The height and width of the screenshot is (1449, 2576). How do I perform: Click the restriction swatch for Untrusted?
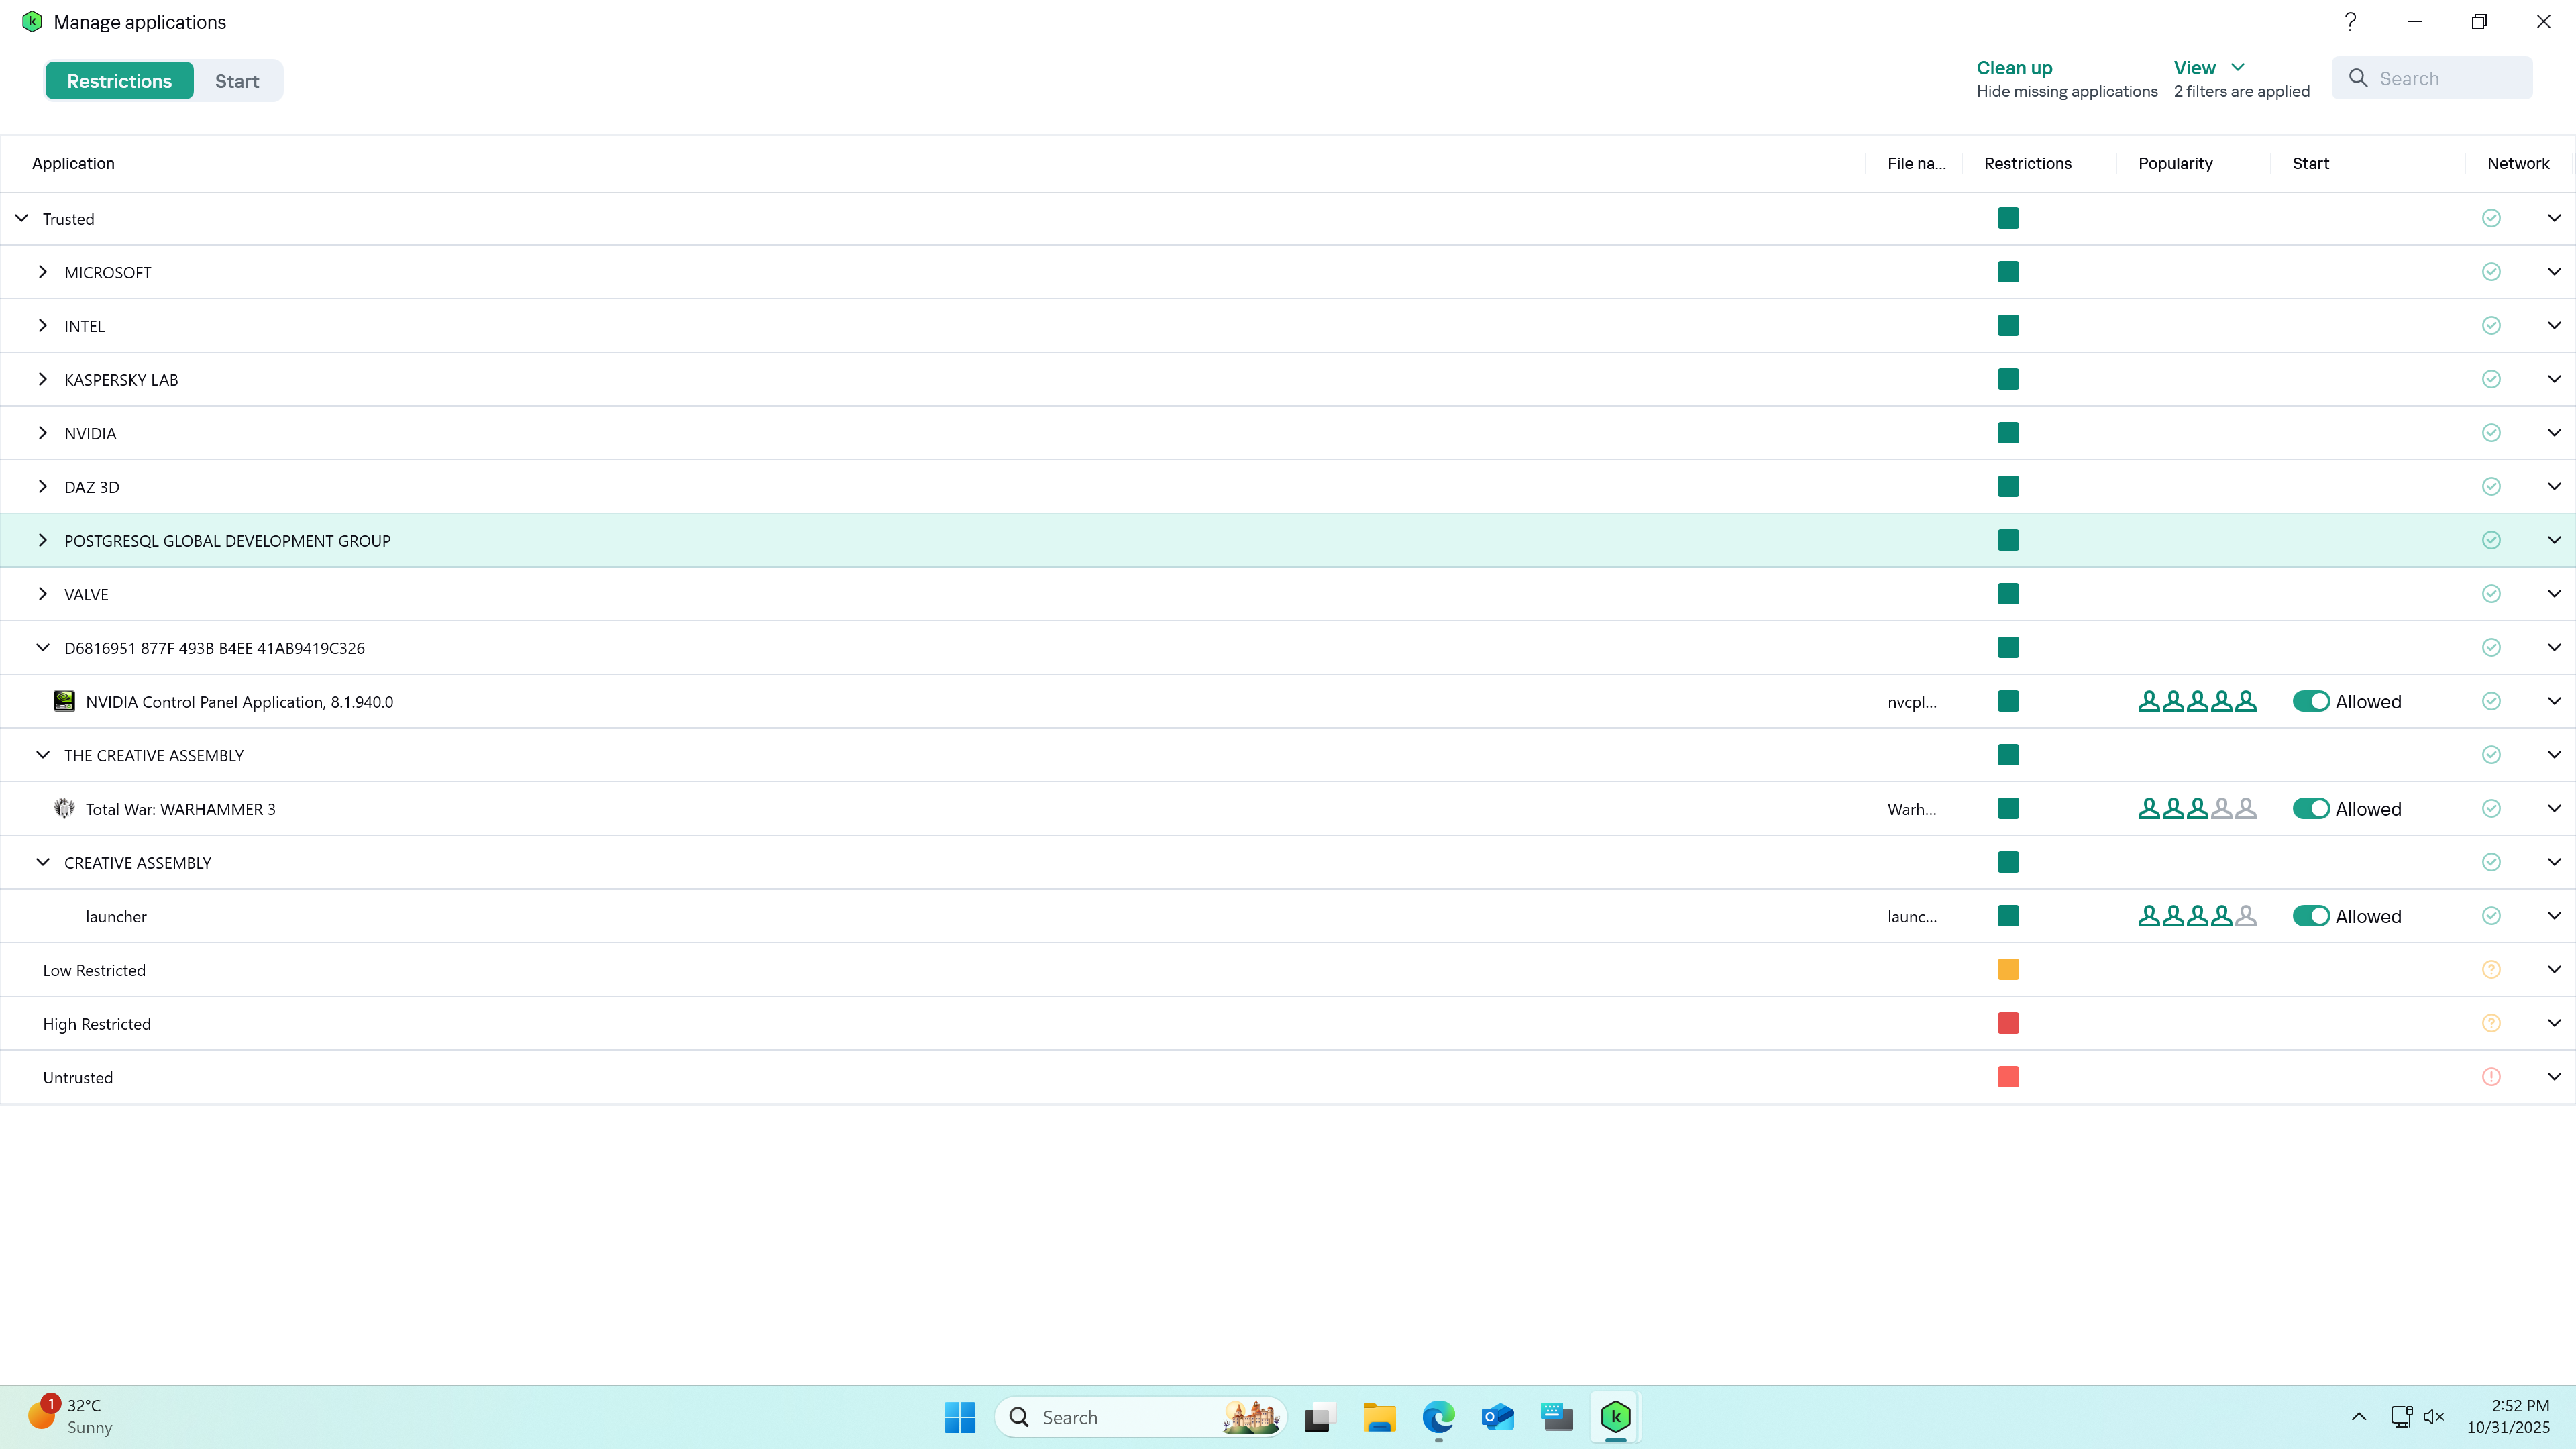pyautogui.click(x=2008, y=1077)
